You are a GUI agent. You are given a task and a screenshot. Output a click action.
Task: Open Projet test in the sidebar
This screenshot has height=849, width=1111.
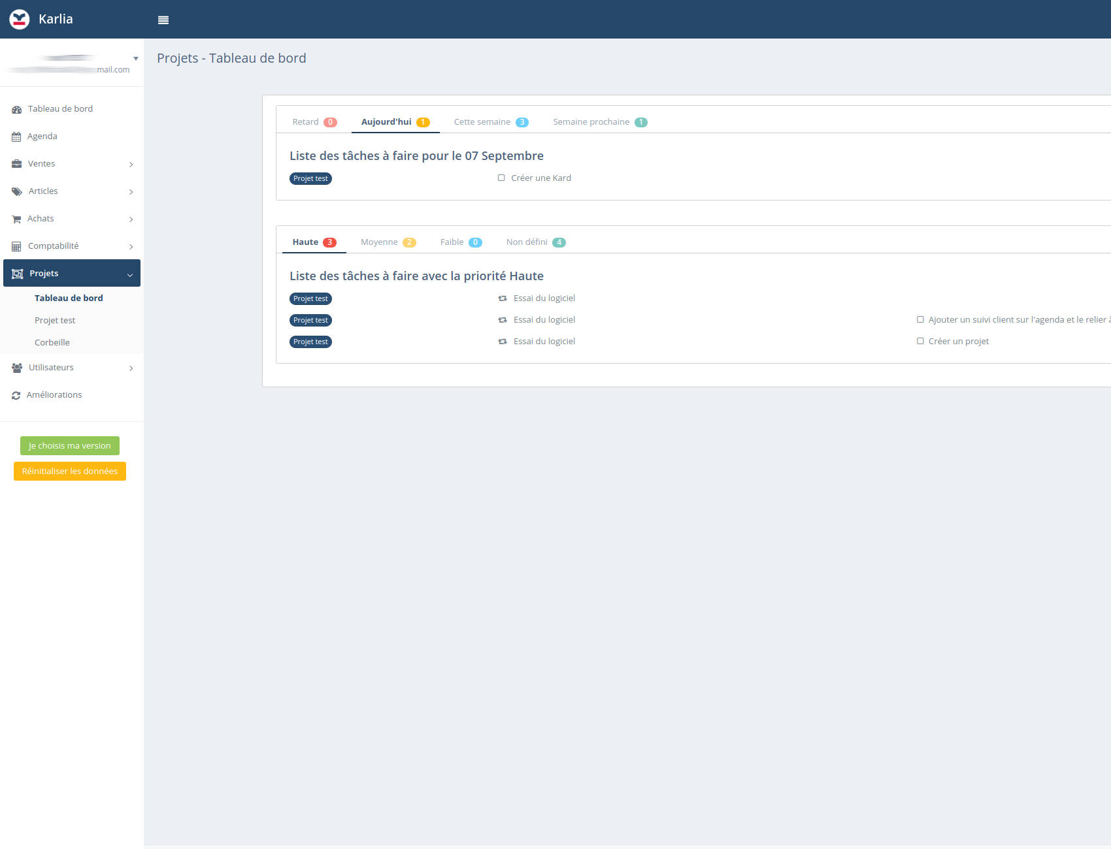click(x=55, y=320)
